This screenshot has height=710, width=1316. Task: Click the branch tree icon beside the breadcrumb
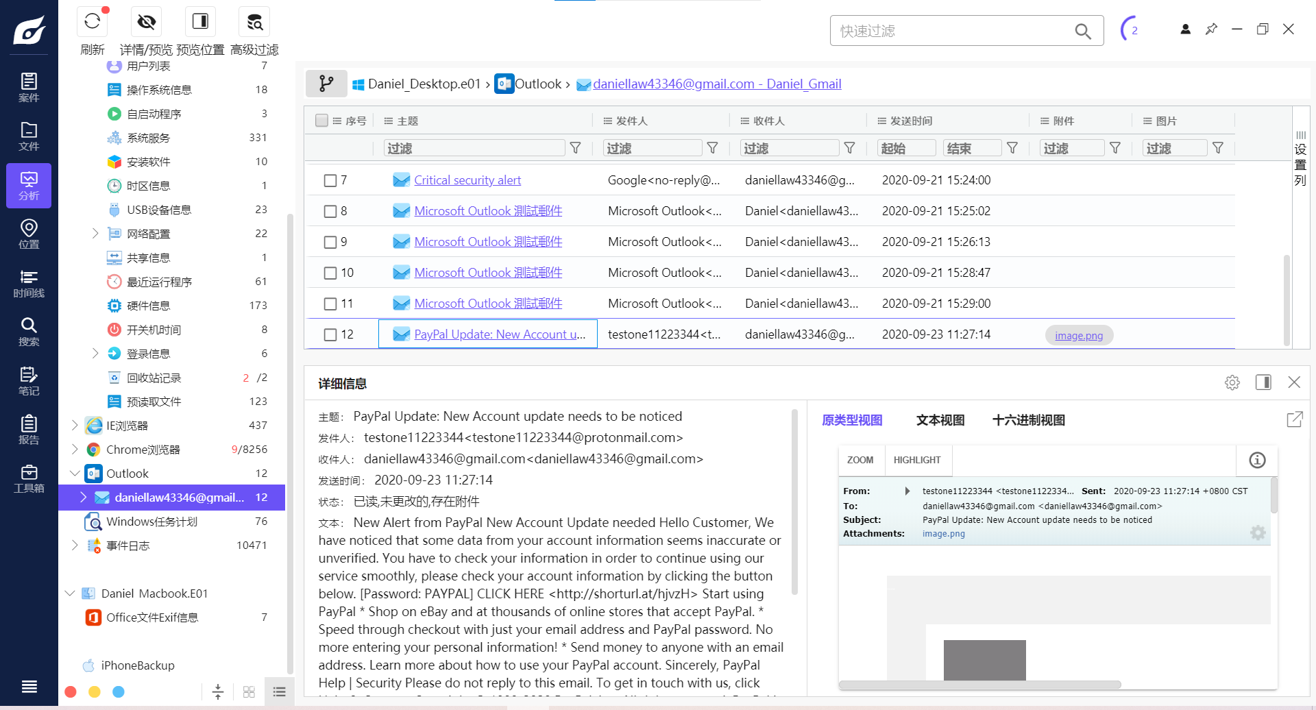[x=326, y=84]
